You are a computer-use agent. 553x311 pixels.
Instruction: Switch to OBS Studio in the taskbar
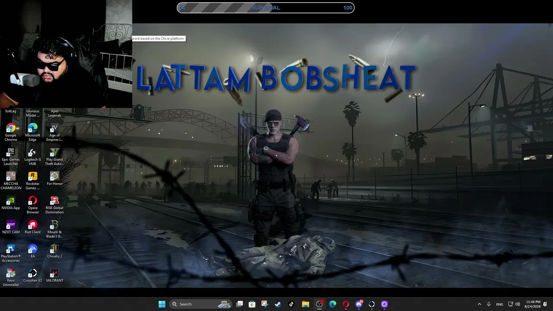click(319, 304)
